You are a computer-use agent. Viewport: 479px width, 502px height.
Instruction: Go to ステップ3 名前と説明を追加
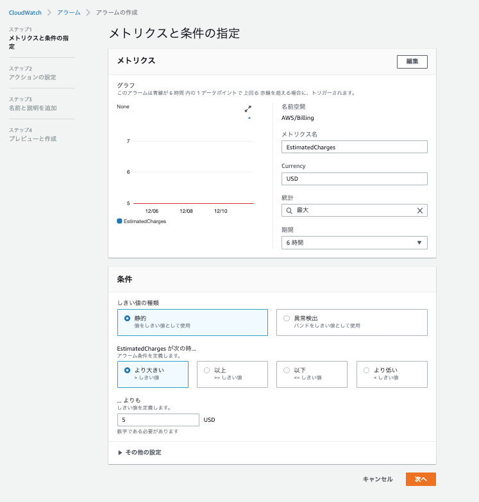(33, 104)
